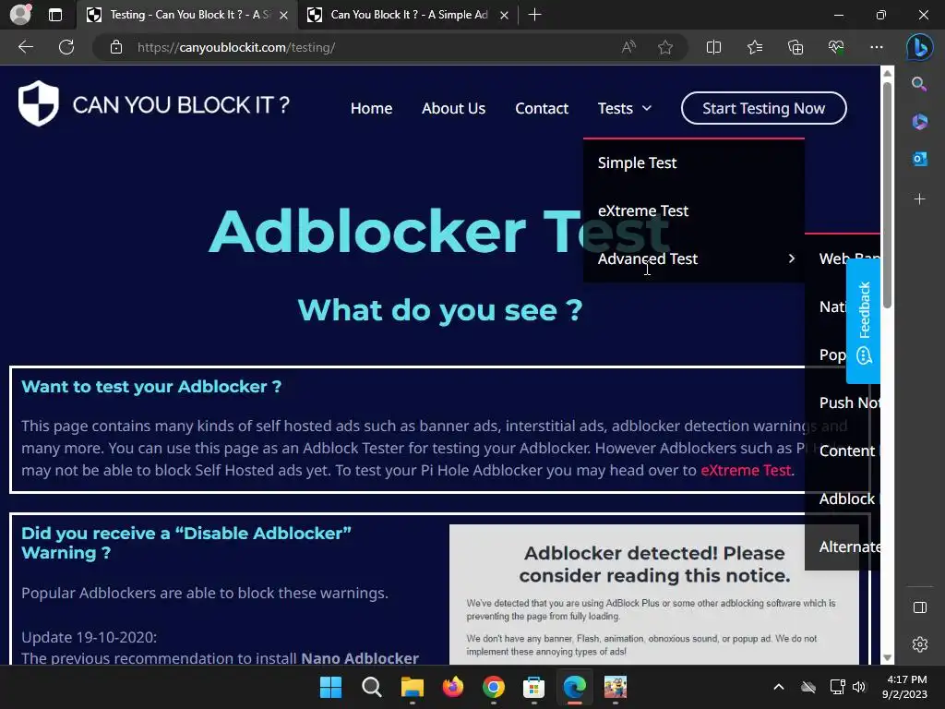The height and width of the screenshot is (709, 945).
Task: Close the second Can You Block It tab
Action: 505,15
